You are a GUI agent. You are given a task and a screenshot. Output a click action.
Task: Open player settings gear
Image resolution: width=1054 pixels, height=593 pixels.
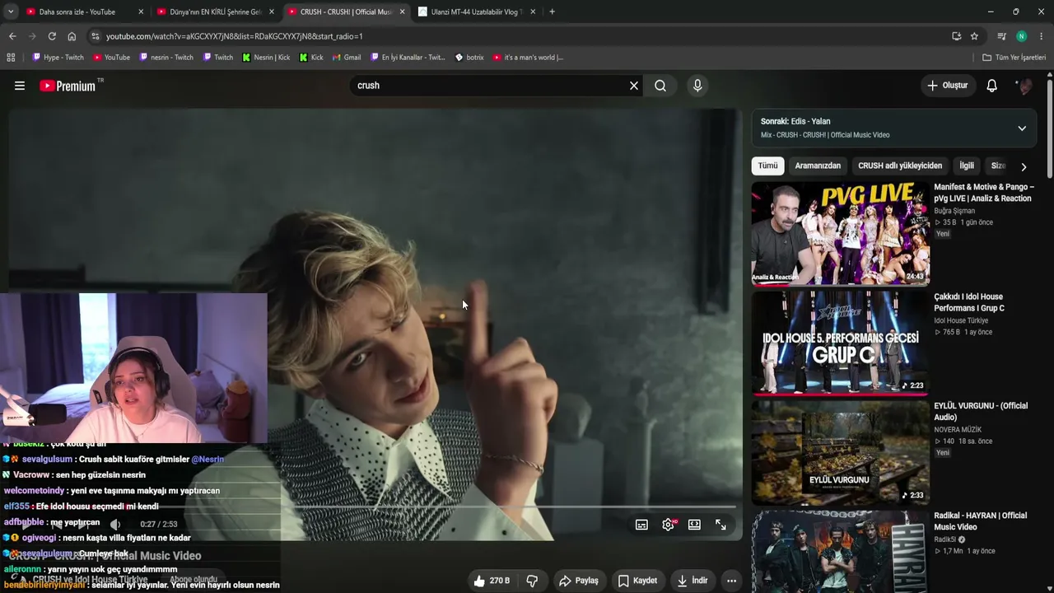point(669,525)
